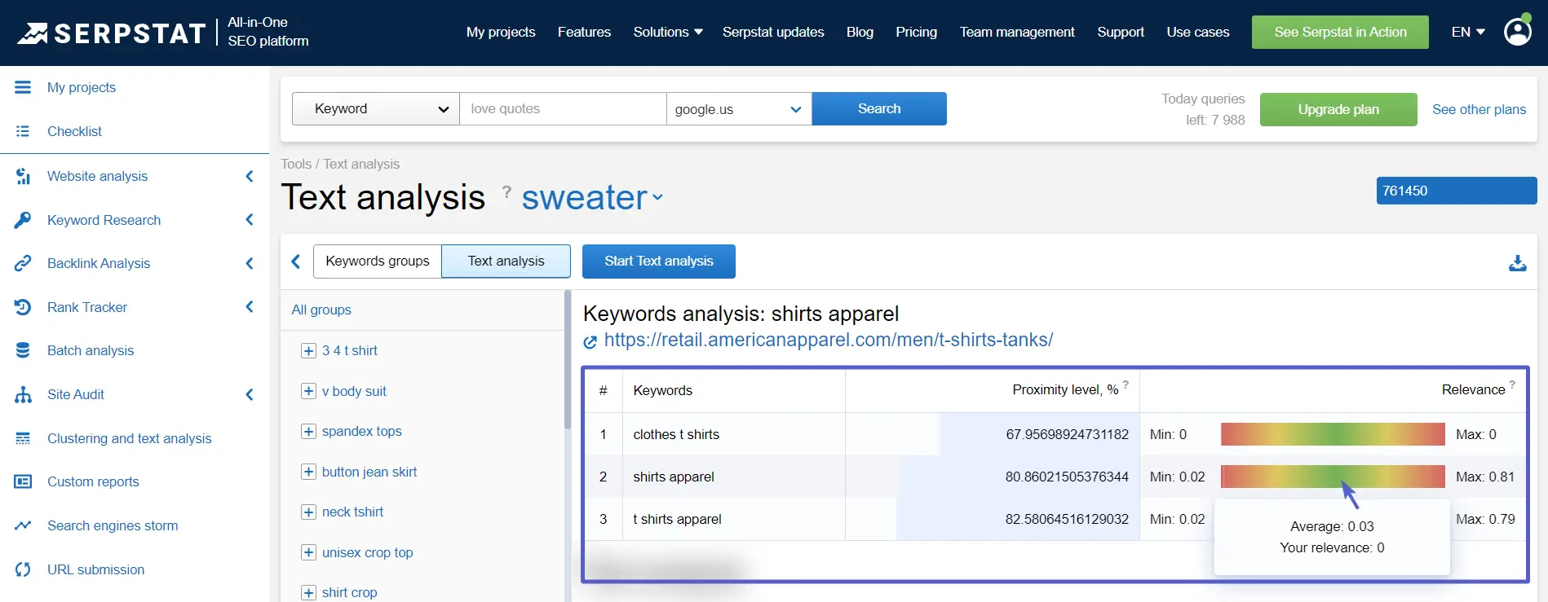This screenshot has width=1548, height=602.
Task: Expand the Site Audit chevron
Action: (x=250, y=394)
